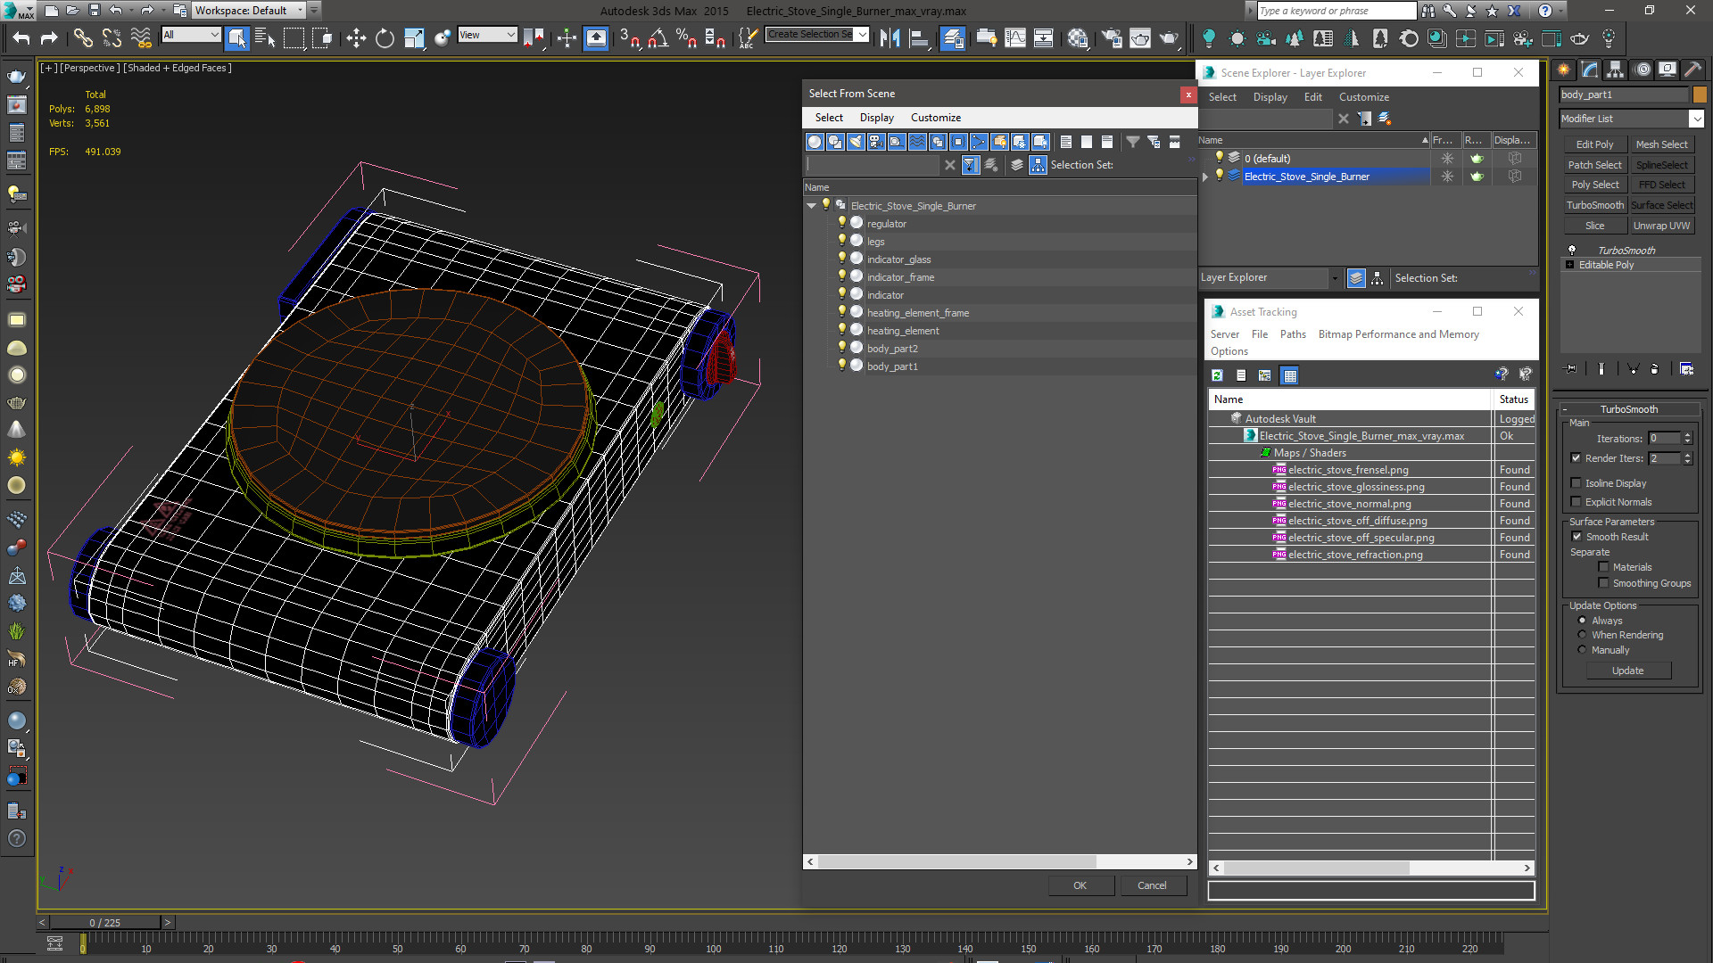
Task: Open the Hierarchy command panel tab
Action: [1615, 70]
